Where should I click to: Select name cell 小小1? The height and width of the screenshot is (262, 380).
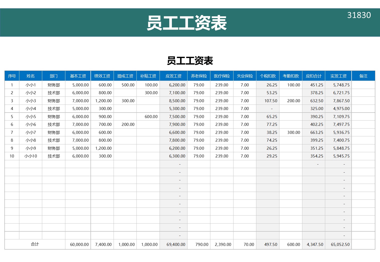(31, 85)
